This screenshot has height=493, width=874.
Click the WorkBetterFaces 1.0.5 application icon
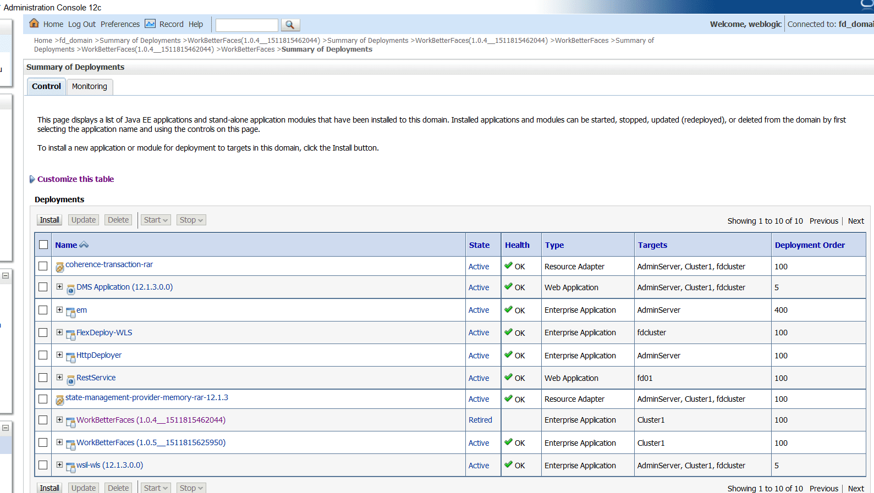(x=71, y=445)
